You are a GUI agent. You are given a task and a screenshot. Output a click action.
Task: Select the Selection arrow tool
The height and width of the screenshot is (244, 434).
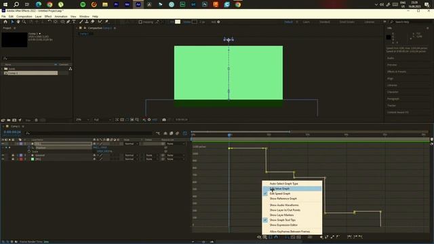[12, 22]
